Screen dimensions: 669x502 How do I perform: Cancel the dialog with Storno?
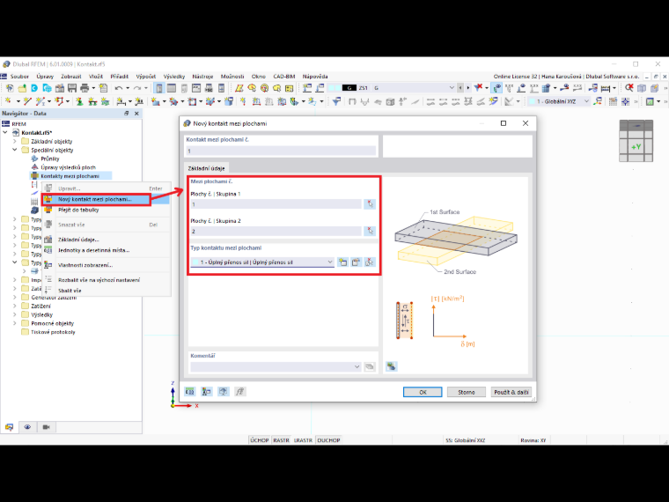click(x=467, y=392)
